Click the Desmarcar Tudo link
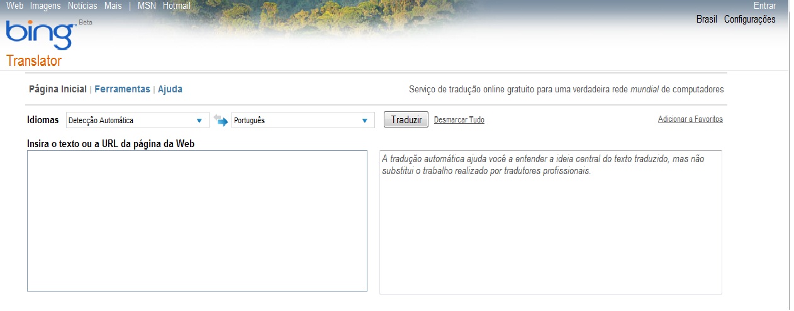794x311 pixels. pyautogui.click(x=459, y=120)
